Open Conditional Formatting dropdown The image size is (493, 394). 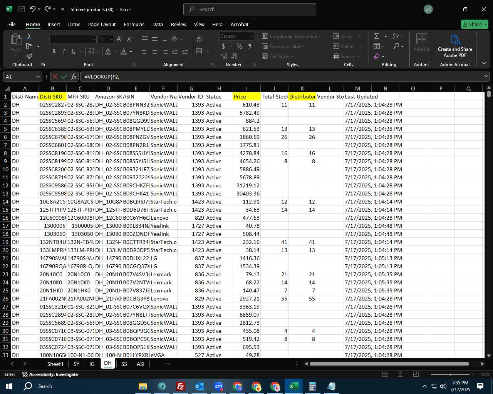click(292, 36)
